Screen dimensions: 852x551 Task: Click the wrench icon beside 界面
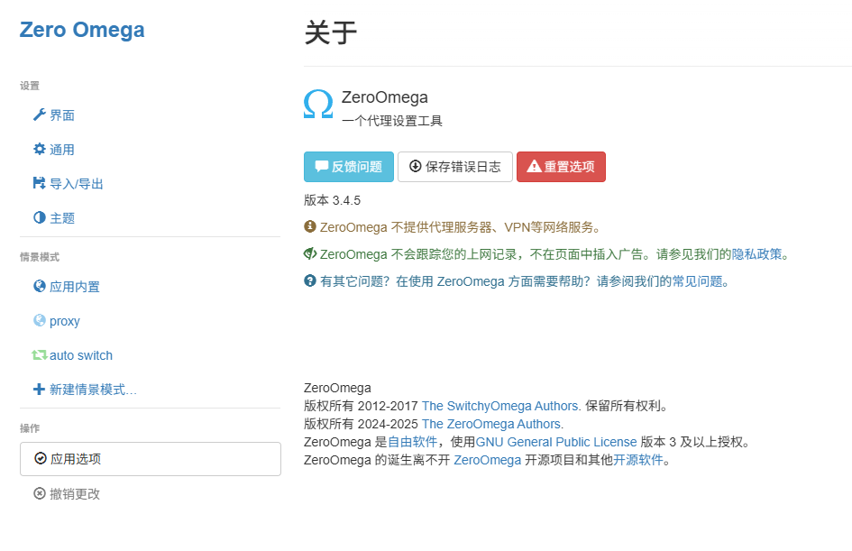click(39, 115)
